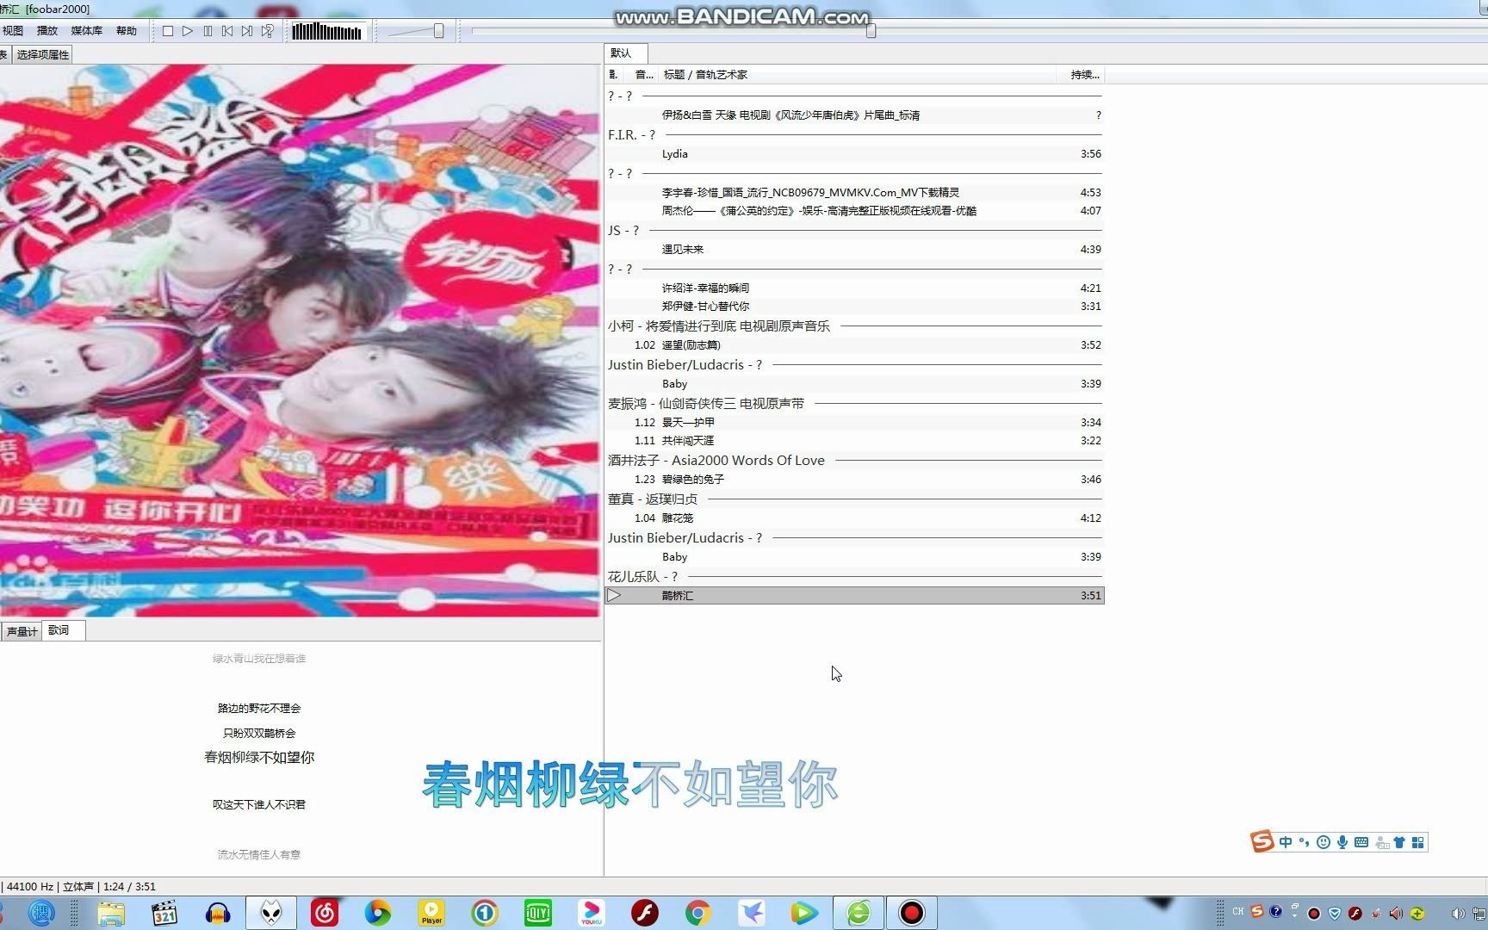Viewport: 1488px width, 930px height.
Task: Open the 帮助 menu
Action: 127,31
